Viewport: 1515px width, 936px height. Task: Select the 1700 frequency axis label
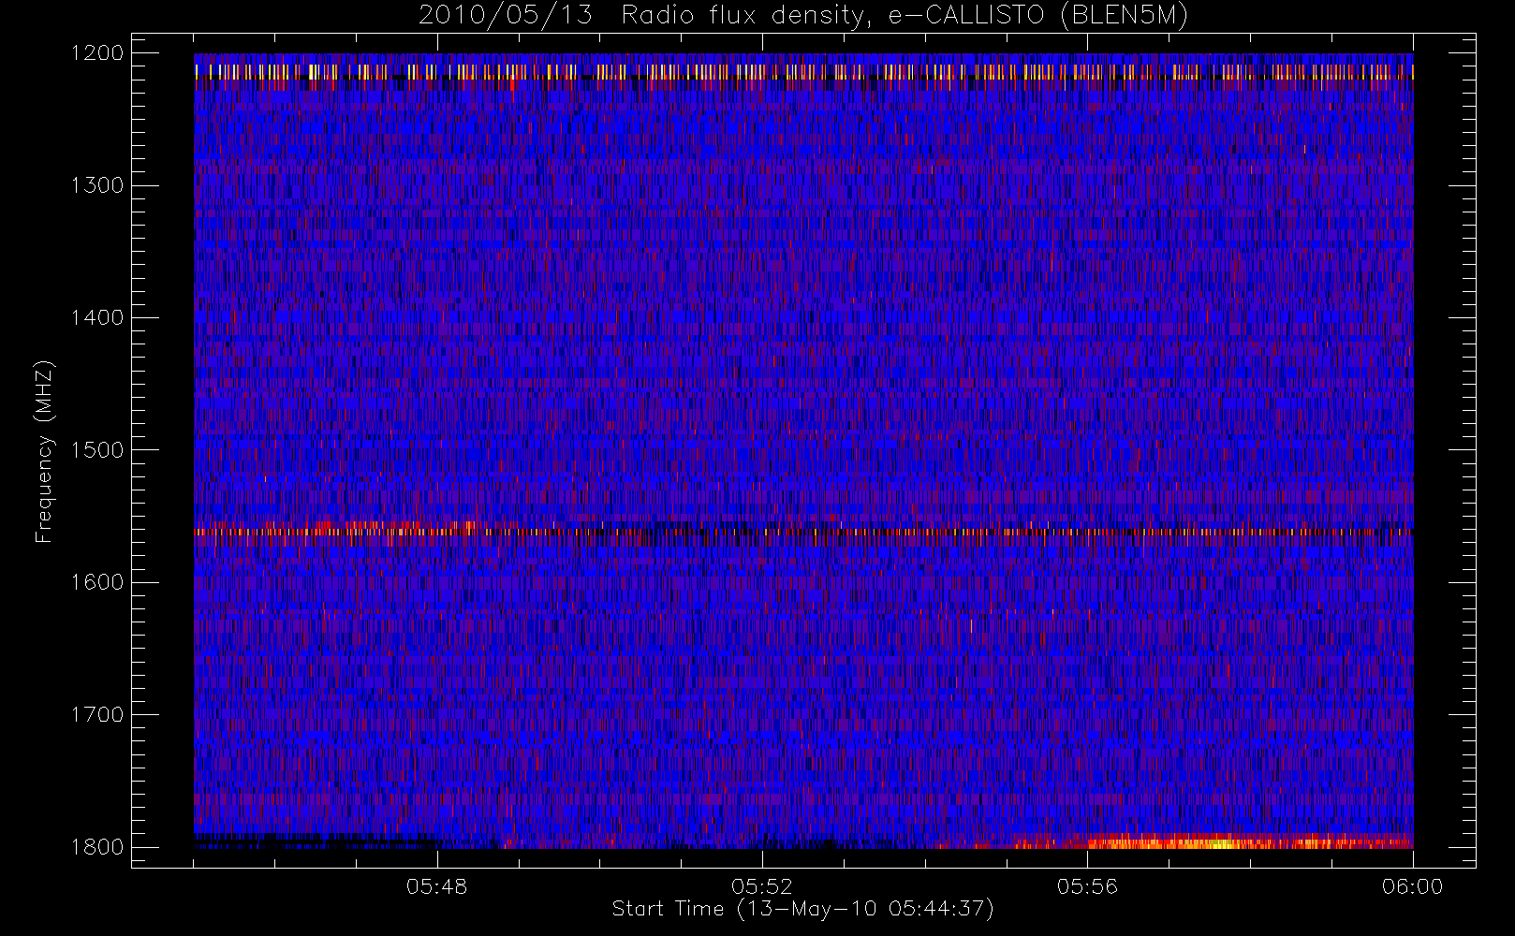98,714
